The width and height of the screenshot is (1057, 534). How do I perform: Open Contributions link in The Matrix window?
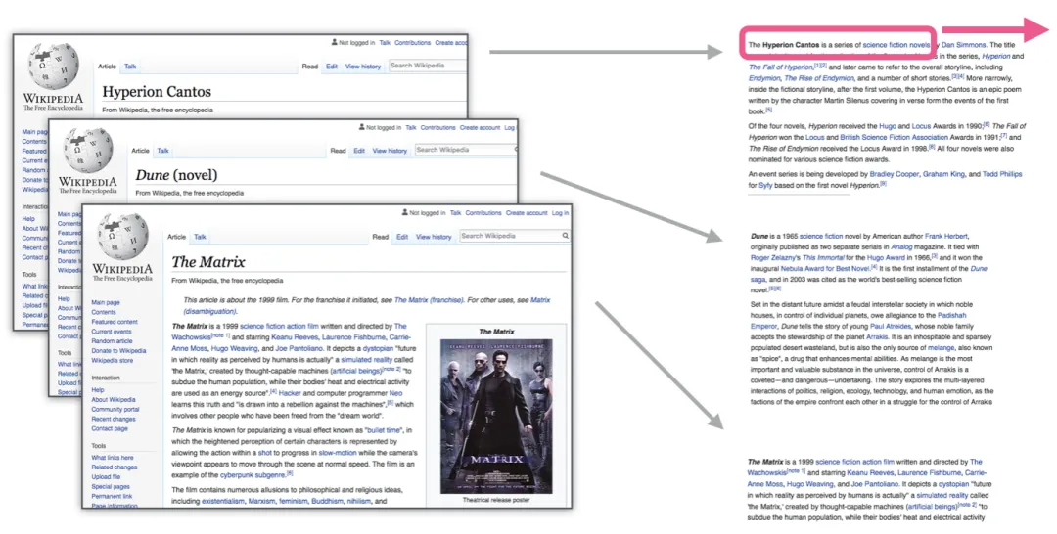pyautogui.click(x=483, y=213)
